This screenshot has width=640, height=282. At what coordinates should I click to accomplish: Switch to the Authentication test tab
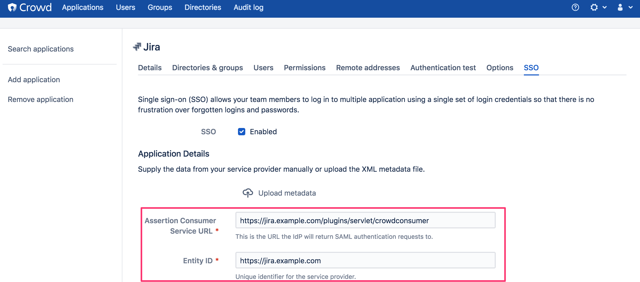tap(443, 68)
